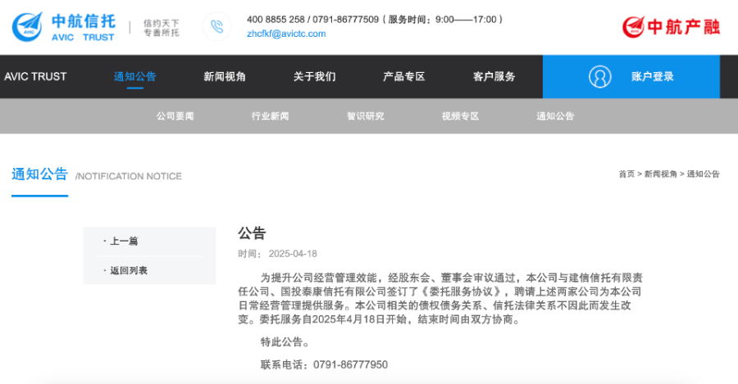Click the zhcfkf@avictc.com email link
Screen dimensions: 738x384
[286, 34]
